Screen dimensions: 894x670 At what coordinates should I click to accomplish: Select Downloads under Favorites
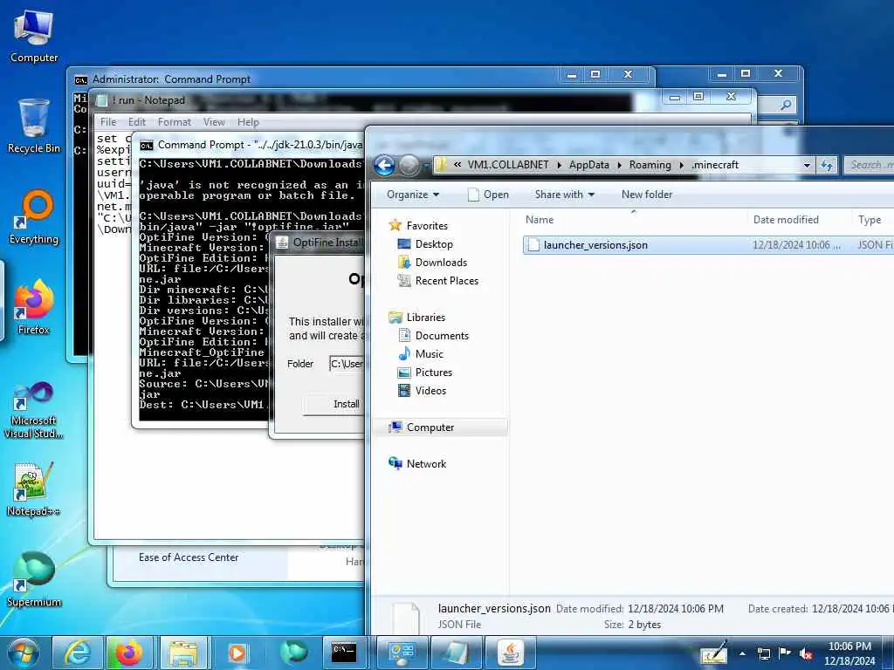pos(441,263)
